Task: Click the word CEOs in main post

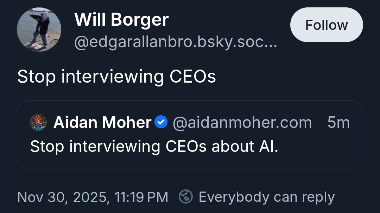Action: pos(192,76)
